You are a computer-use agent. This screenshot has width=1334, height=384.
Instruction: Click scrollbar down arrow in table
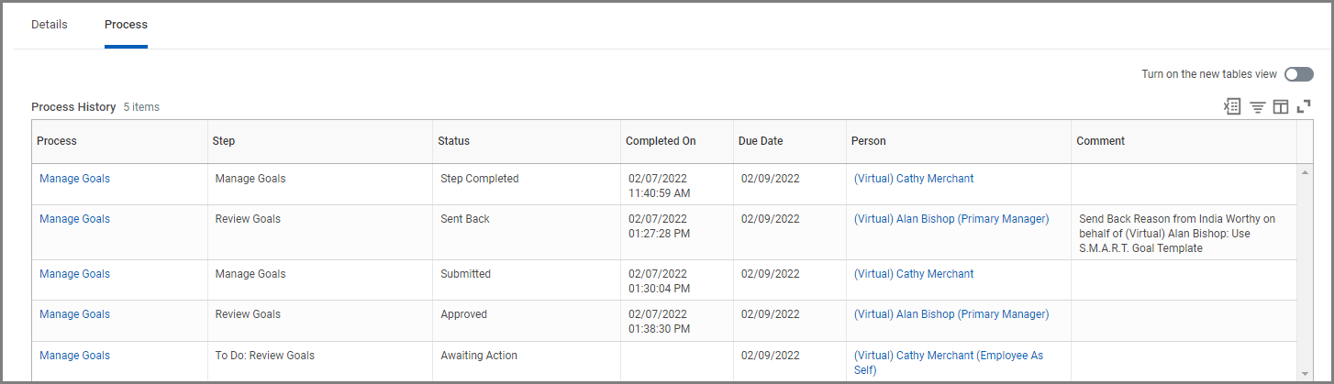tap(1305, 373)
